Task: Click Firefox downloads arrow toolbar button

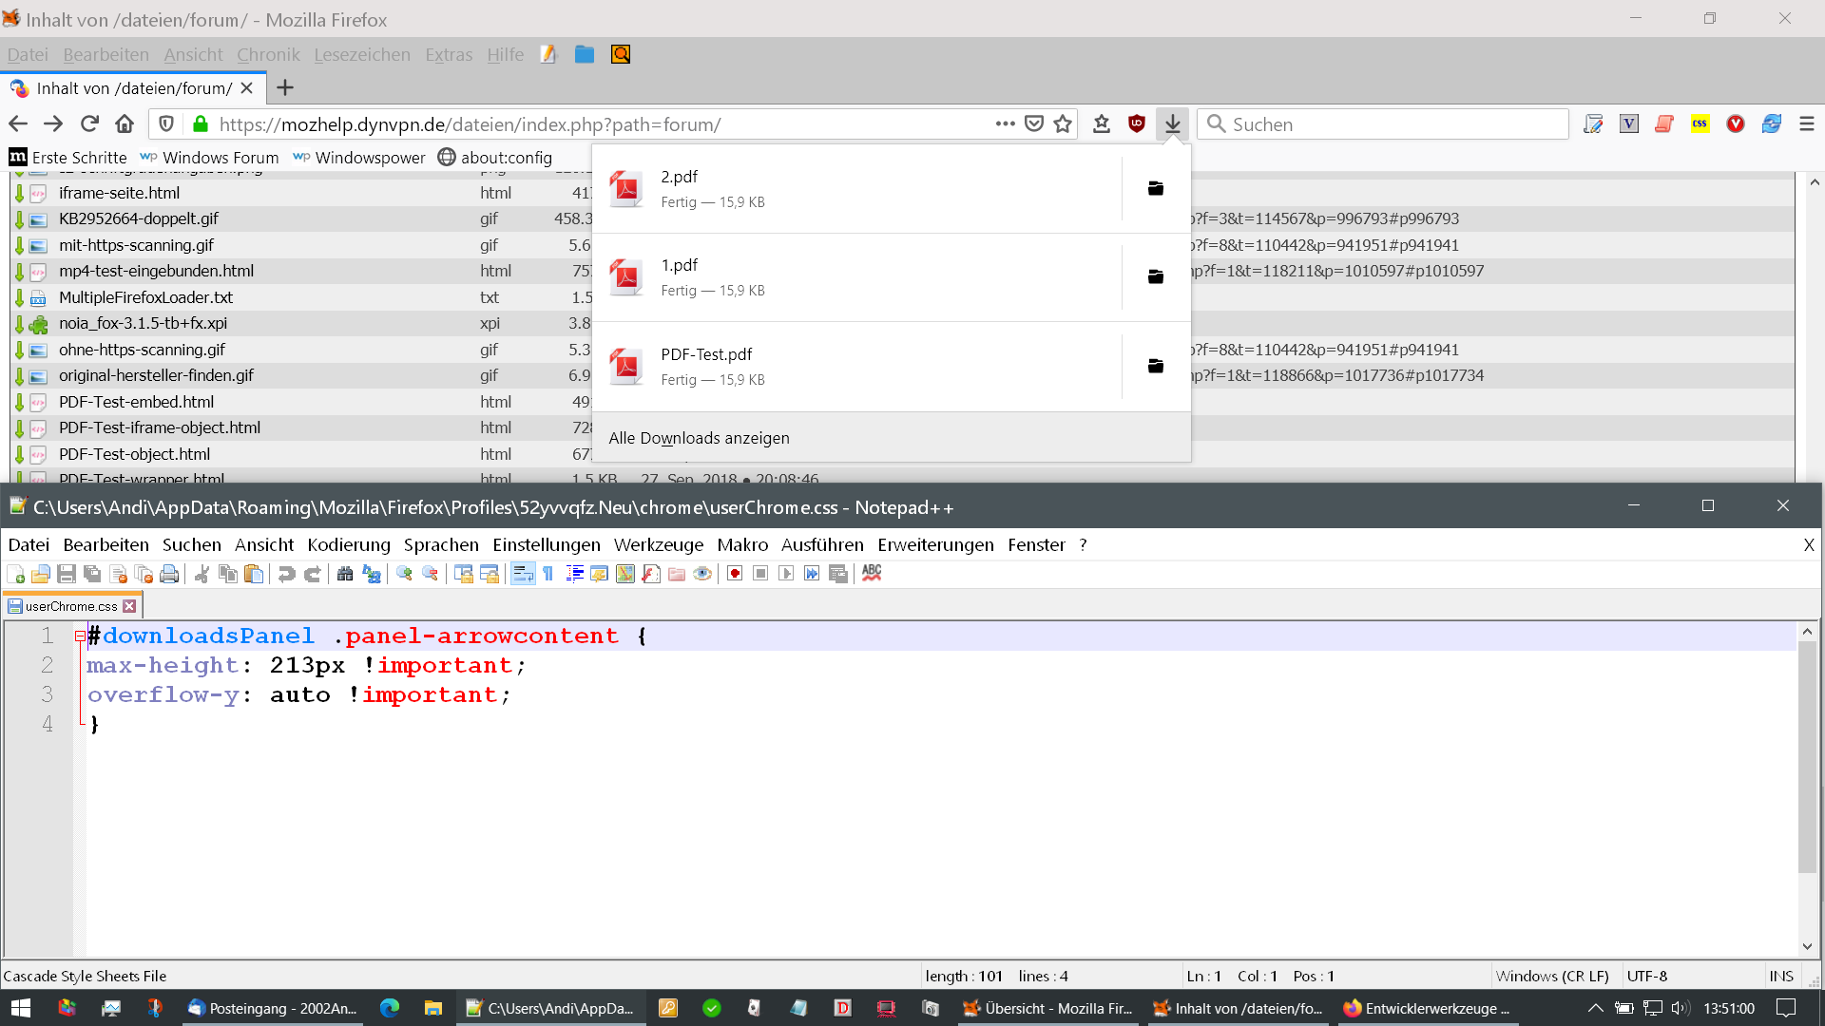Action: tap(1173, 124)
